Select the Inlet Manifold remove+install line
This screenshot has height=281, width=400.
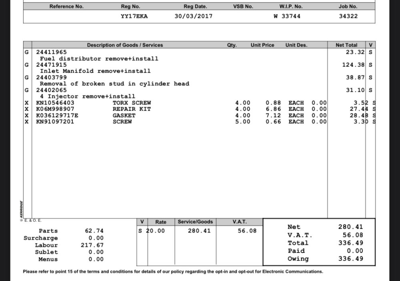(95, 71)
